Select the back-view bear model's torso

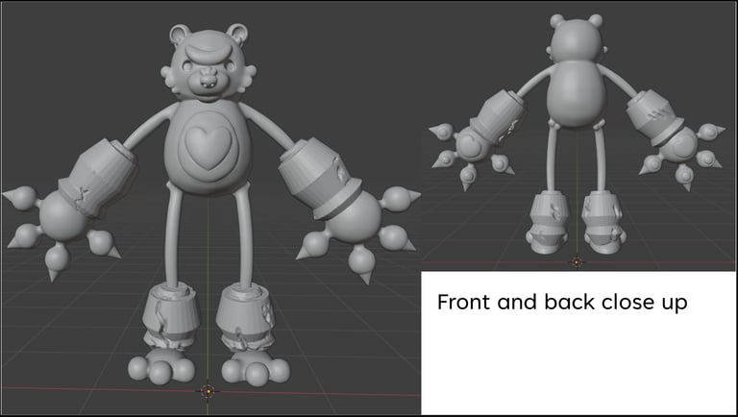[577, 93]
